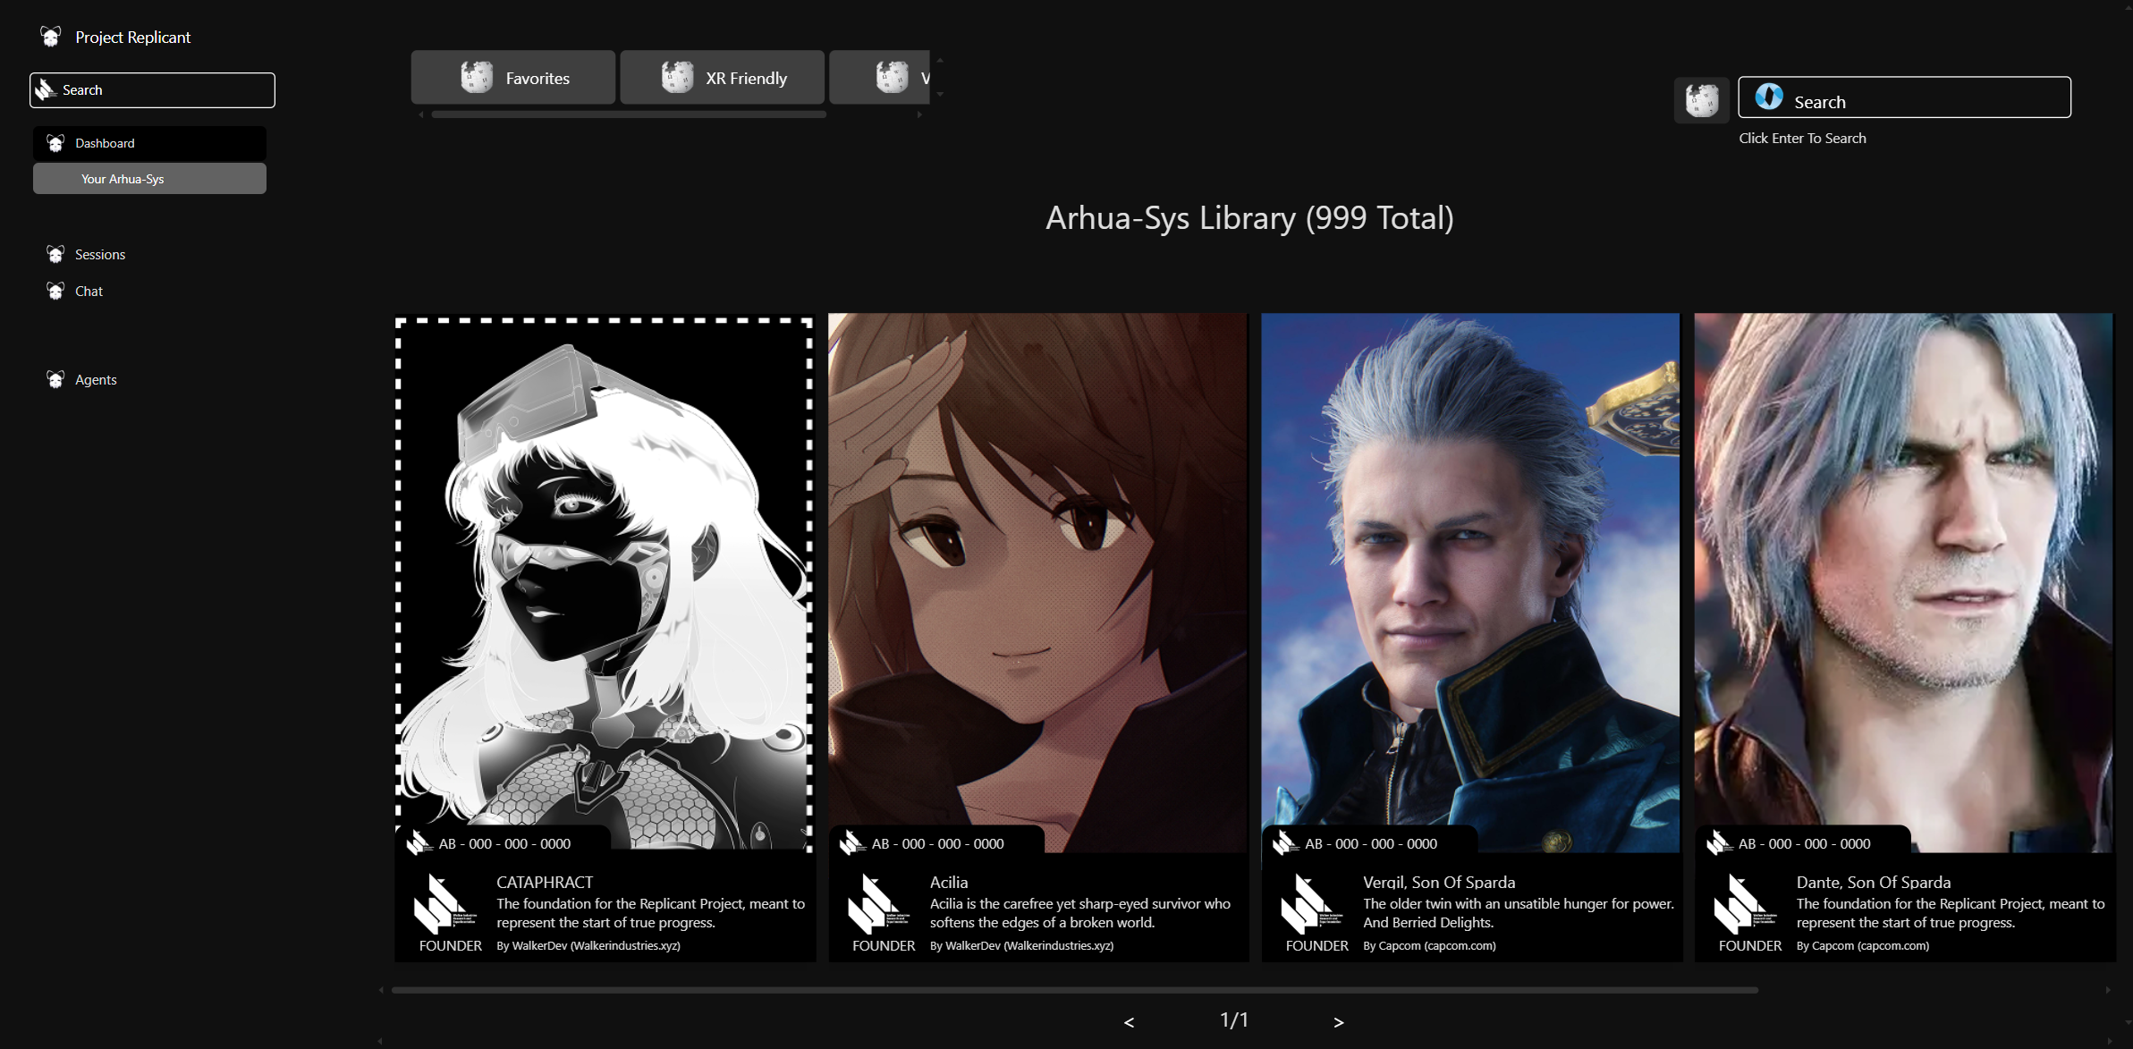
Task: Open Chat from the sidebar
Action: pyautogui.click(x=89, y=292)
